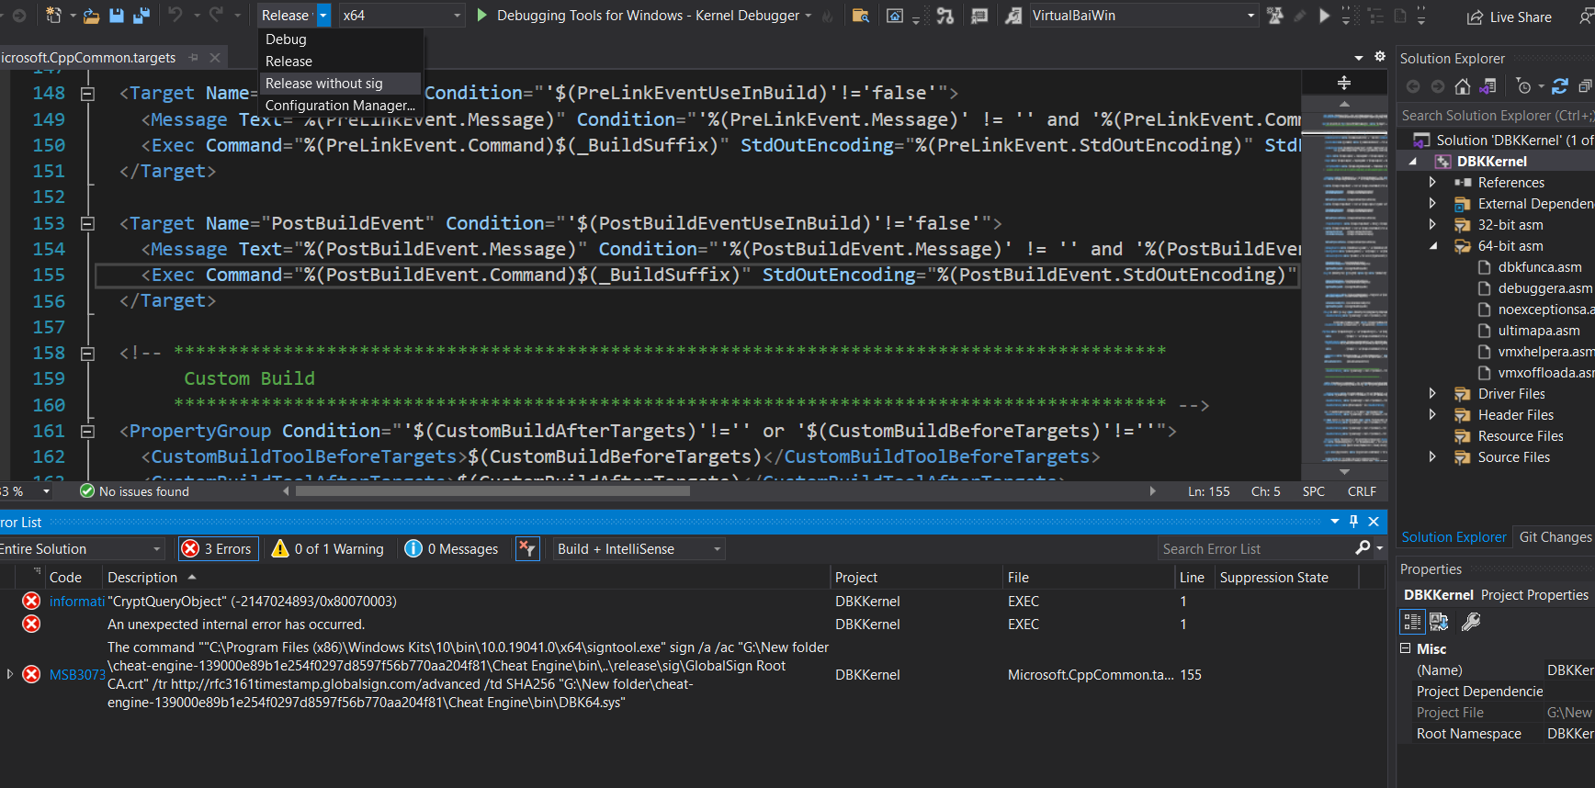This screenshot has width=1595, height=788.
Task: Toggle the 0 Messages filter
Action: [x=452, y=548]
